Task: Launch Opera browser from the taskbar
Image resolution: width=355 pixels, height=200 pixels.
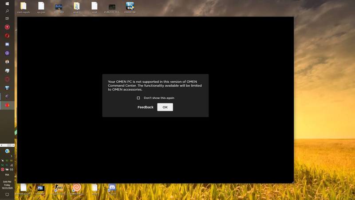Action: (x=7, y=36)
